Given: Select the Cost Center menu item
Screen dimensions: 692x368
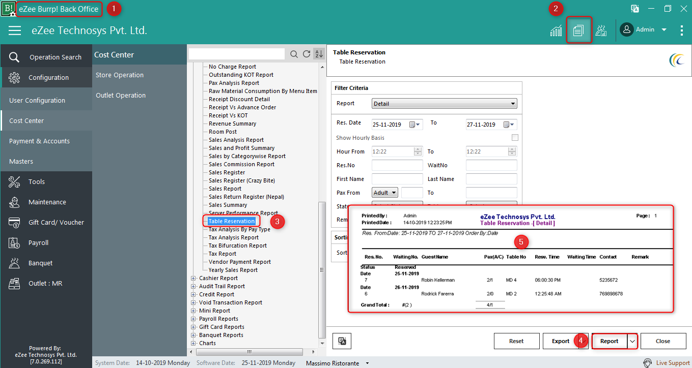Looking at the screenshot, I should click(46, 120).
